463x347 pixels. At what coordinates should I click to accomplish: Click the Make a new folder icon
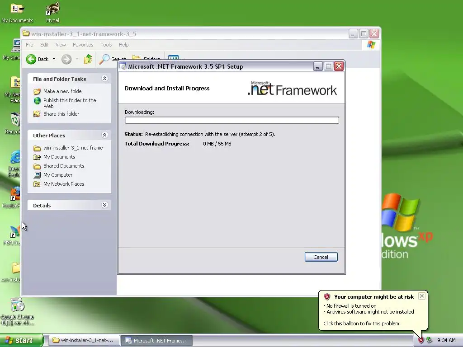click(x=37, y=91)
